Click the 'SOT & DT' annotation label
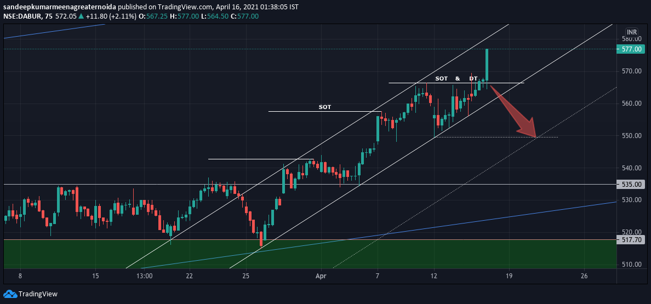 click(456, 78)
